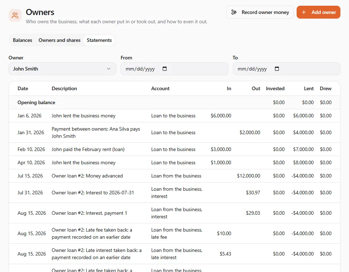Click the Add owner button
The image size is (349, 272).
point(318,12)
